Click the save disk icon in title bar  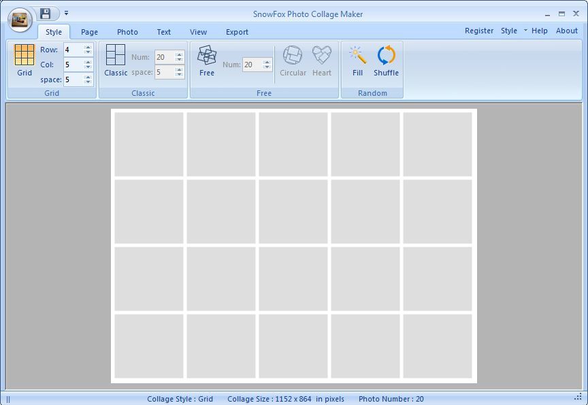(x=46, y=14)
